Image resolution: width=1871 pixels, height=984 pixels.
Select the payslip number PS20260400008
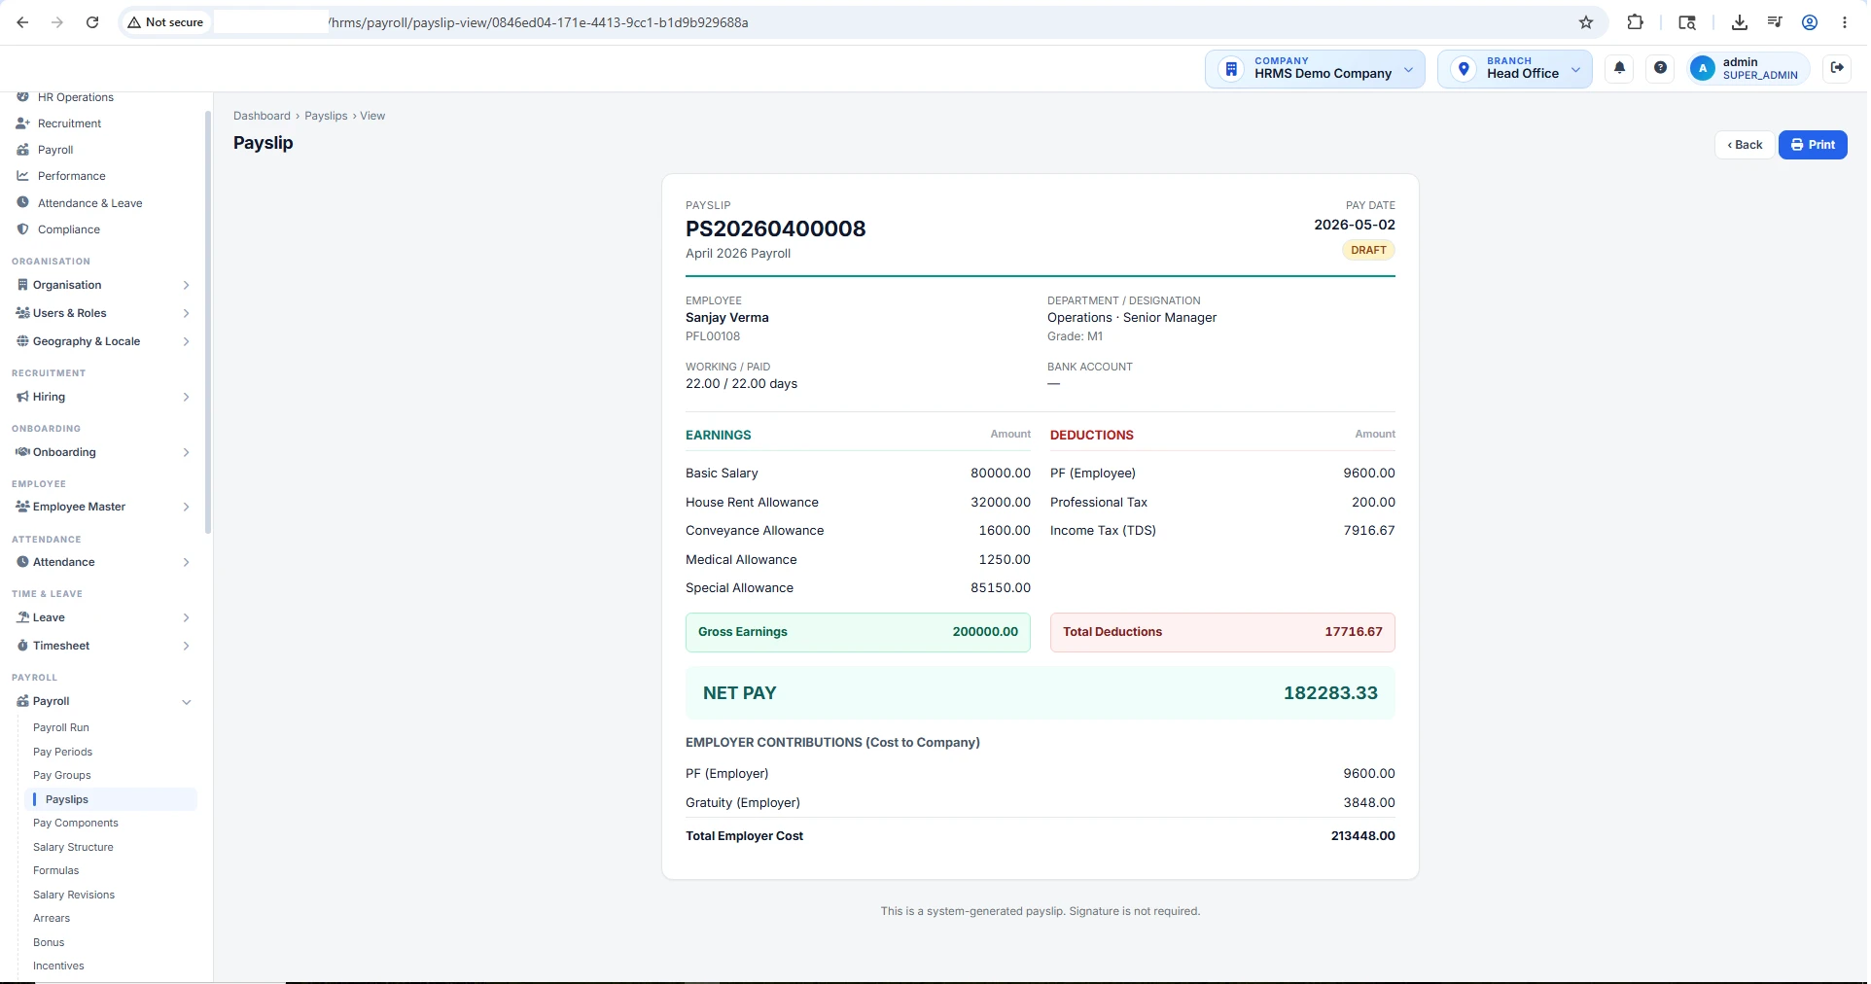(x=775, y=228)
